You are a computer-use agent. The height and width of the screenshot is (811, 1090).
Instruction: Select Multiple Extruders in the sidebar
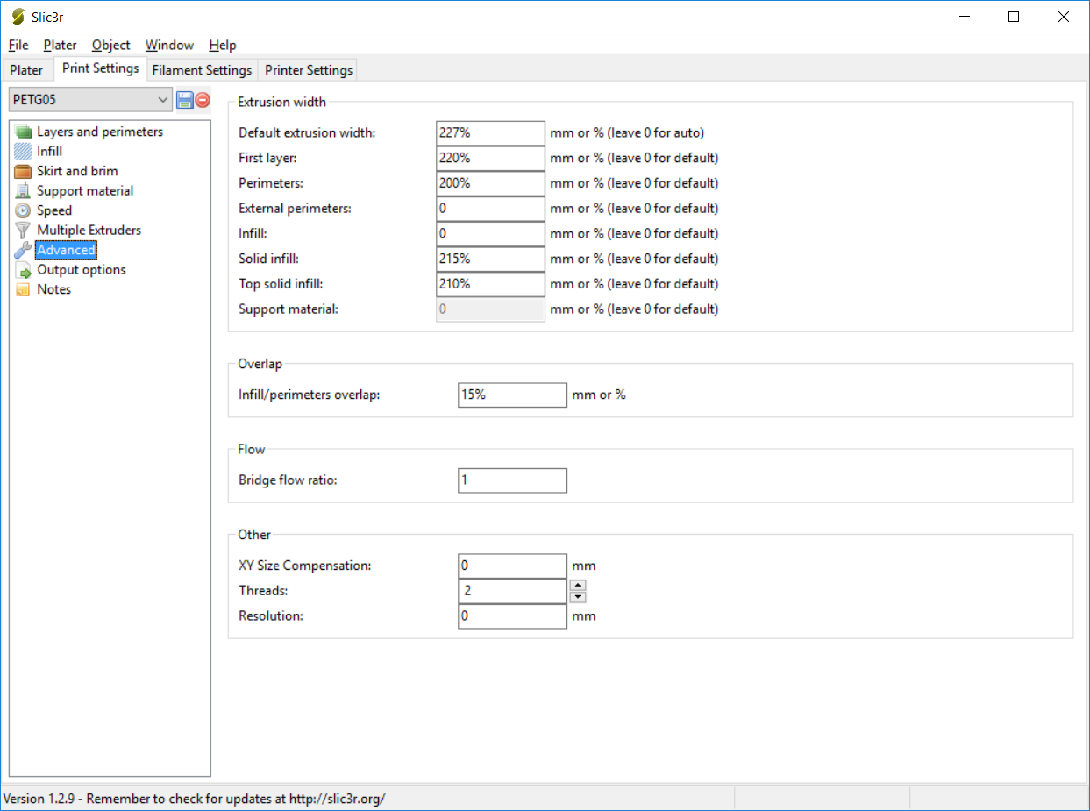pyautogui.click(x=89, y=230)
